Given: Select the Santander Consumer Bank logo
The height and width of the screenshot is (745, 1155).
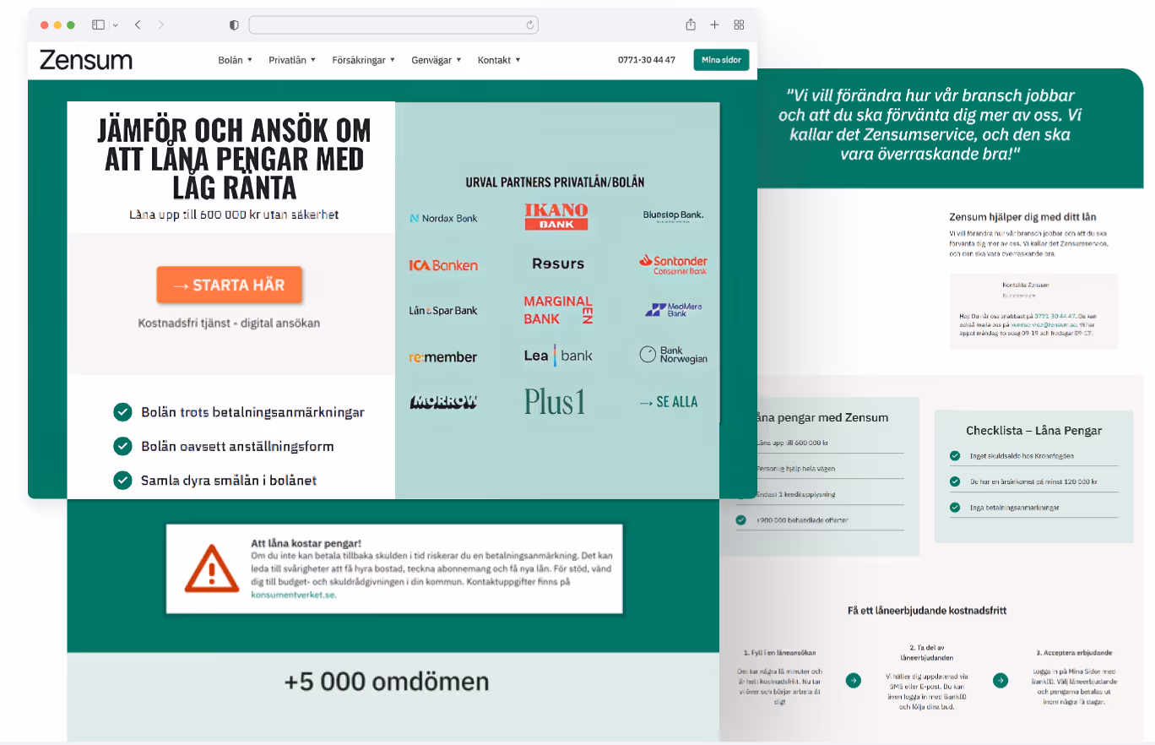Looking at the screenshot, I should [x=673, y=264].
